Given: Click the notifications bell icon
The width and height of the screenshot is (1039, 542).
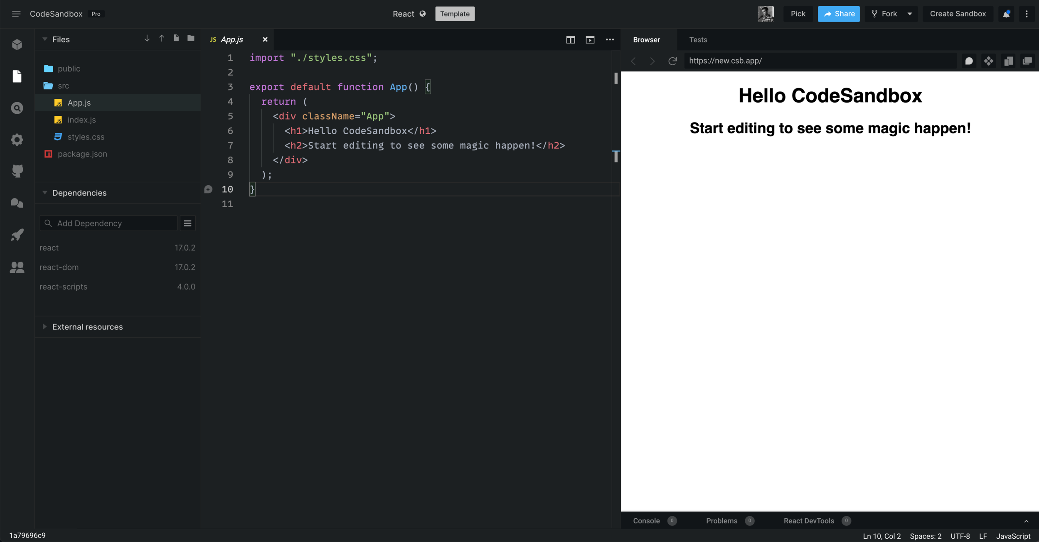Looking at the screenshot, I should pyautogui.click(x=1006, y=14).
